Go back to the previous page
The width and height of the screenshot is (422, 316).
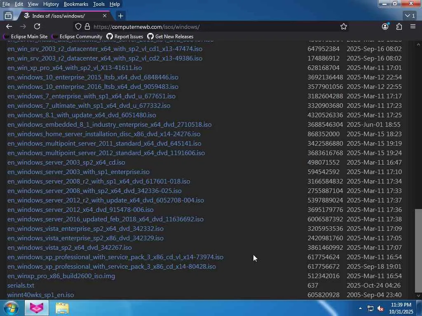[9, 26]
